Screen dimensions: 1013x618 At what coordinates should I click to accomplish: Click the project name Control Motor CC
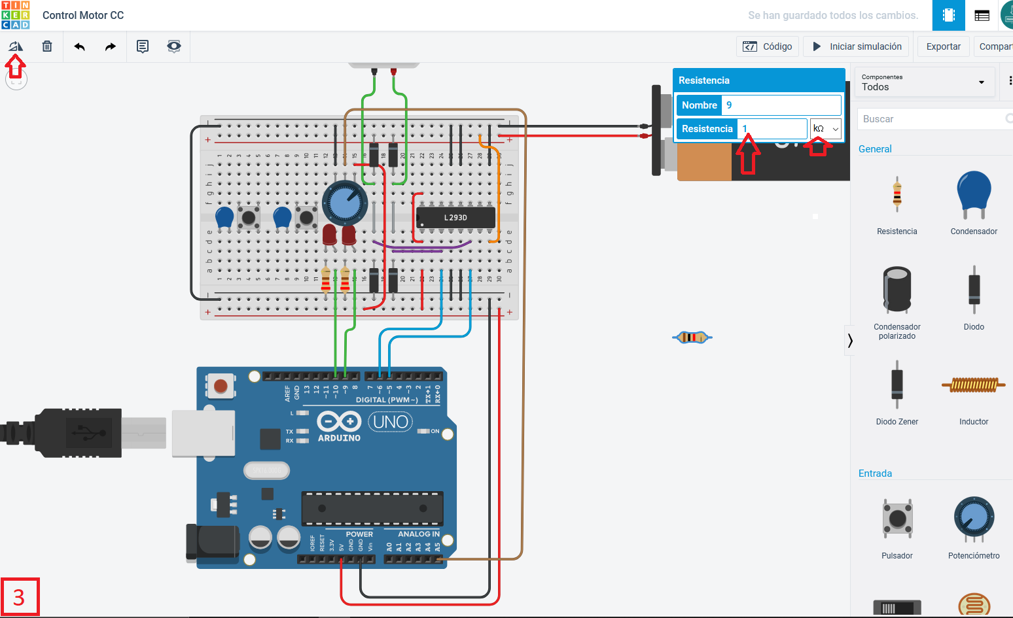83,15
